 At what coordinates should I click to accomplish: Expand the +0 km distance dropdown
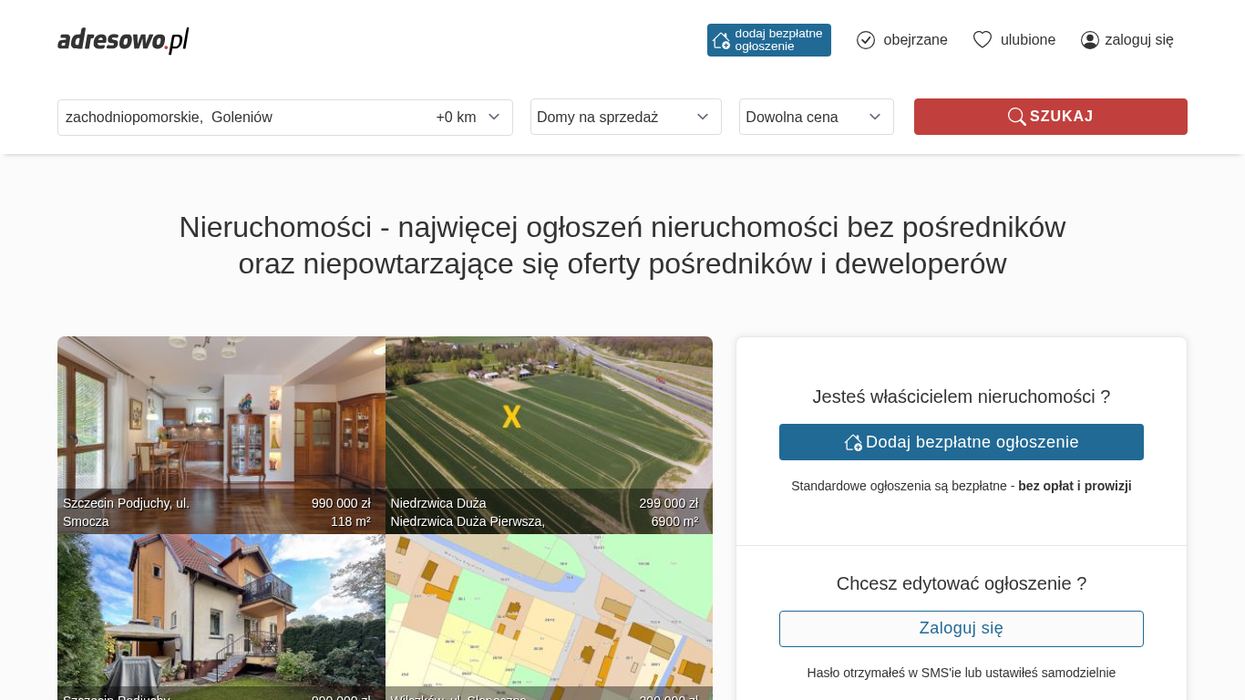[468, 117]
